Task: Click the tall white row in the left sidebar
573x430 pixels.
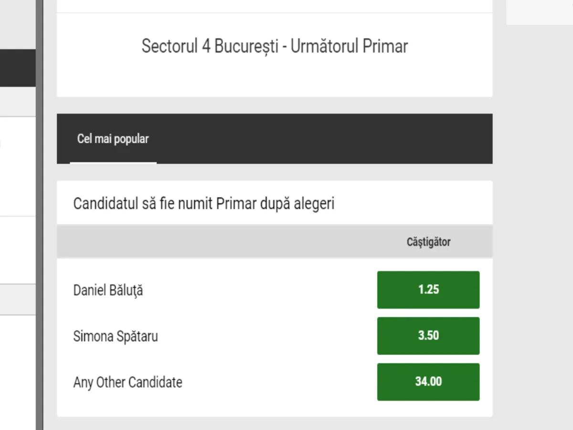Action: click(x=17, y=166)
